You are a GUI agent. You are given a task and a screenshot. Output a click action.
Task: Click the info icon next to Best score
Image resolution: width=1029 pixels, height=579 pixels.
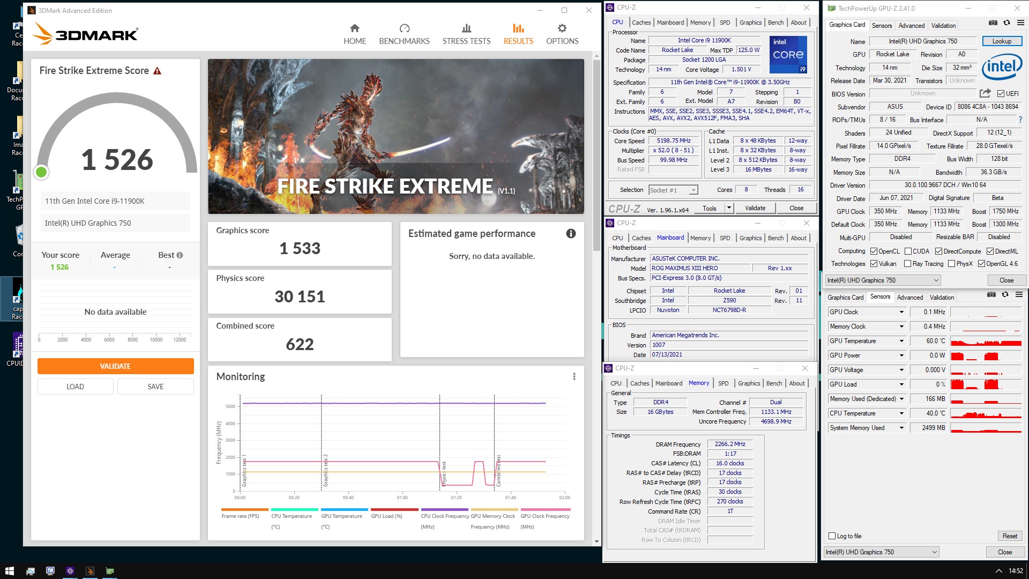click(180, 255)
